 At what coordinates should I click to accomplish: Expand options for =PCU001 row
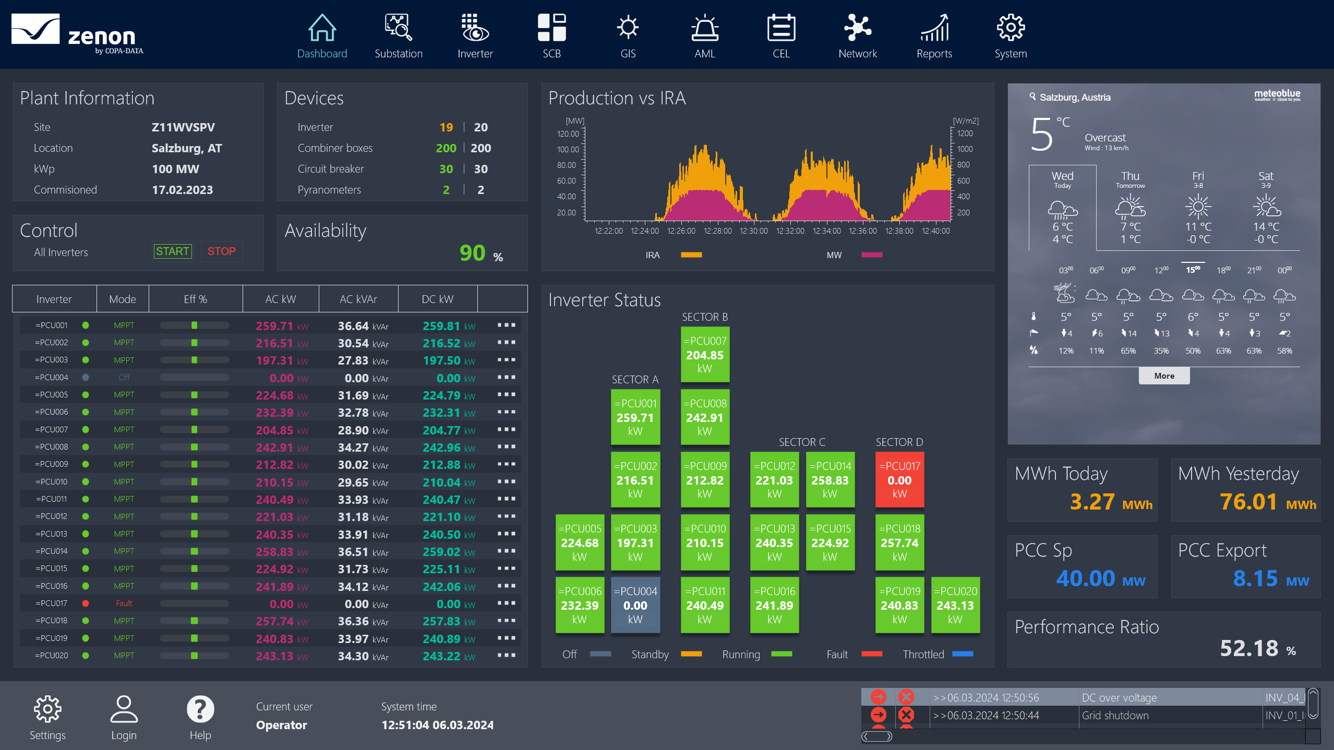pos(506,325)
